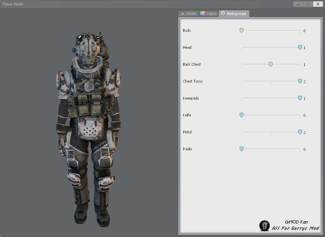325x237 pixels.
Task: Click the Model tab person icon
Action: [x=182, y=14]
